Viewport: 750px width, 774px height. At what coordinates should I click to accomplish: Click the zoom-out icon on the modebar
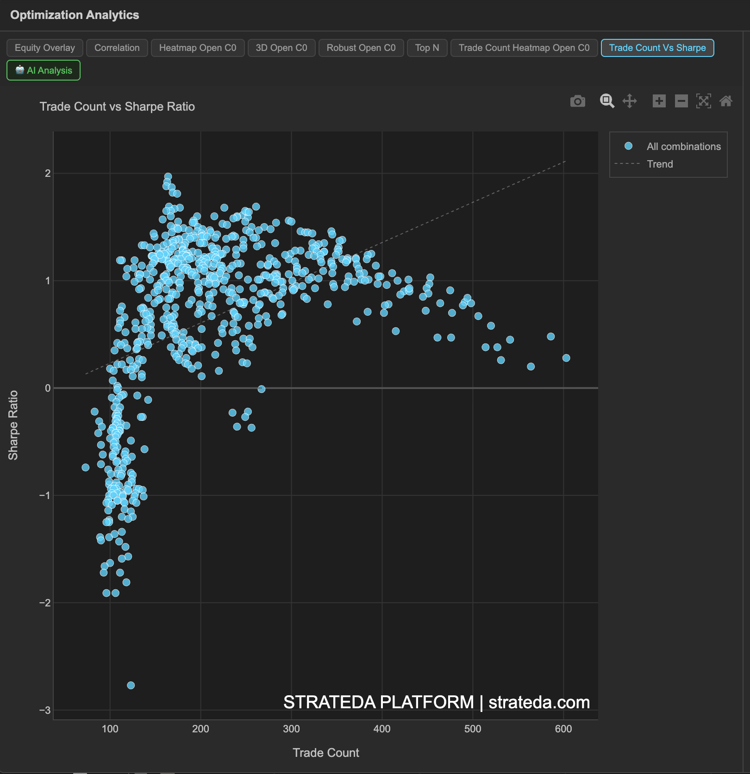(x=681, y=101)
